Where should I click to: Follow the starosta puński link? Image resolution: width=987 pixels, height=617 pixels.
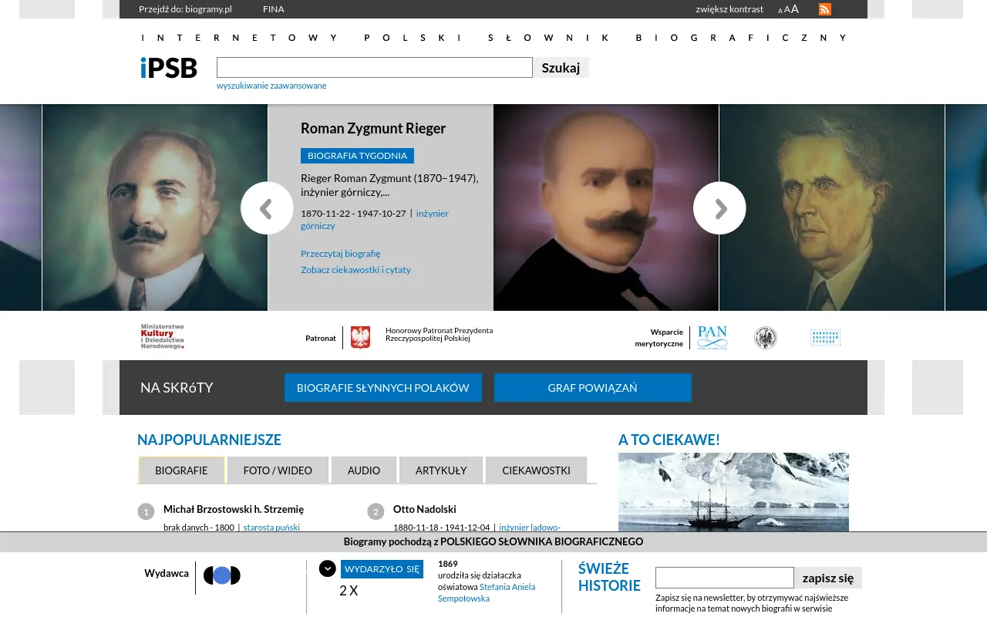tap(271, 528)
